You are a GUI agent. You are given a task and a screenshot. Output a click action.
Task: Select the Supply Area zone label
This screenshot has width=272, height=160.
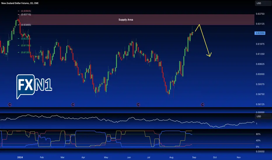[x=126, y=20]
